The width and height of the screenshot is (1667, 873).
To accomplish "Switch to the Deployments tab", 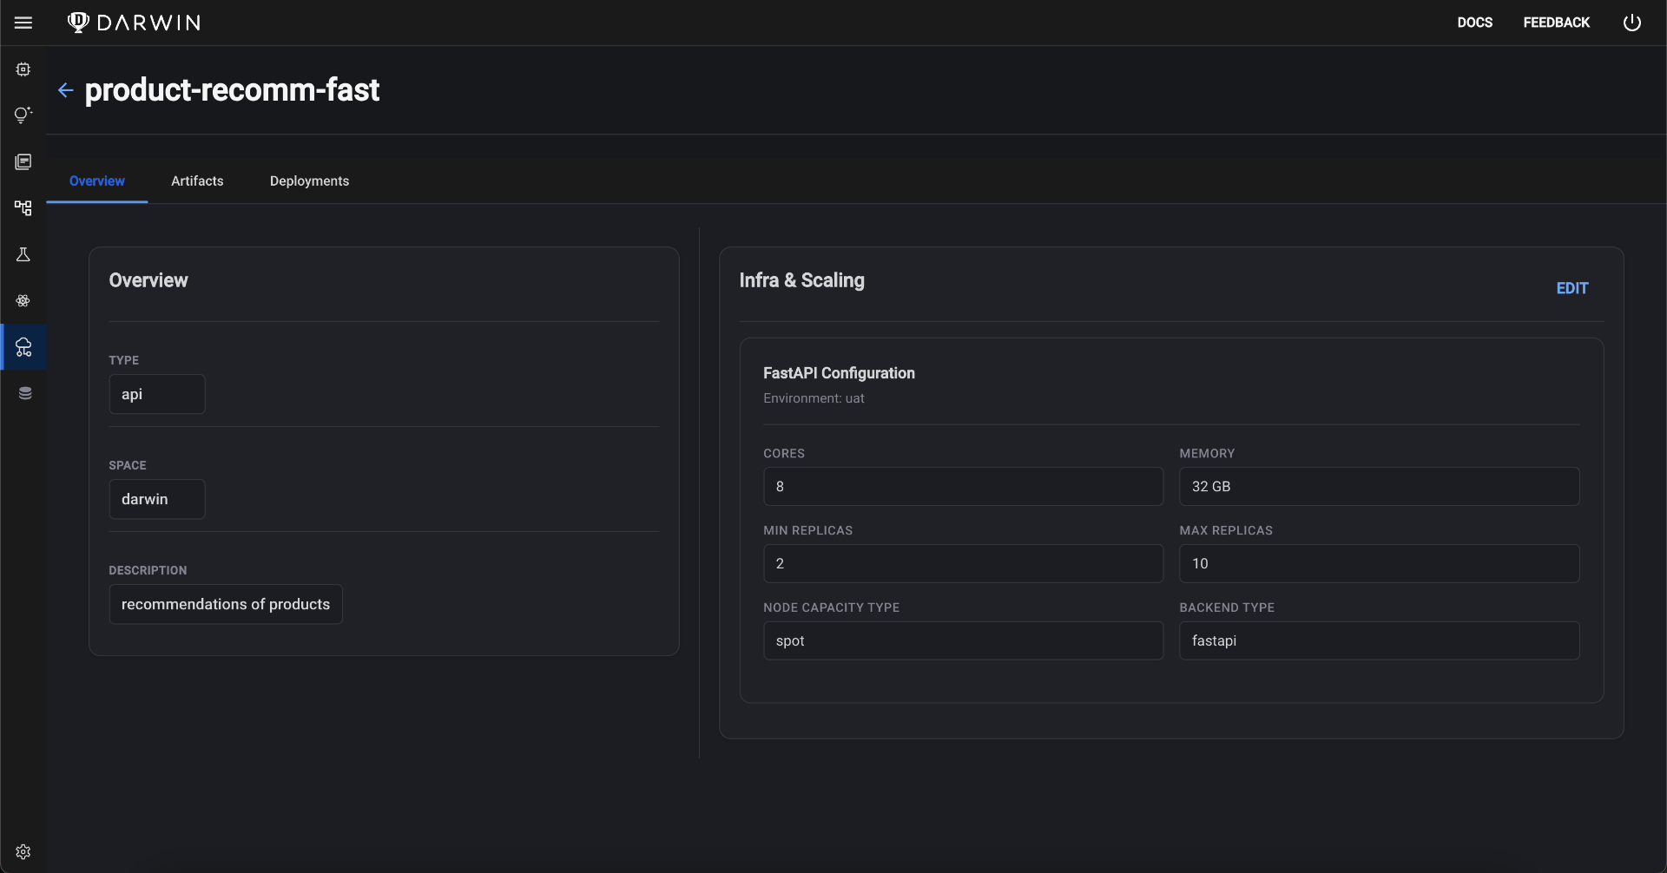I will tap(309, 181).
